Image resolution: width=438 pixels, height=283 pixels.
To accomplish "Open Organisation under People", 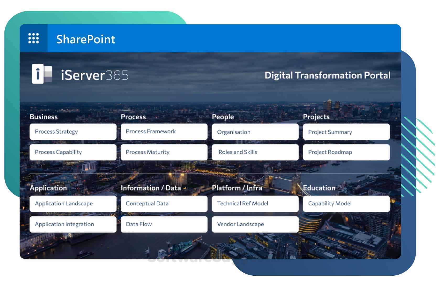I will click(255, 132).
